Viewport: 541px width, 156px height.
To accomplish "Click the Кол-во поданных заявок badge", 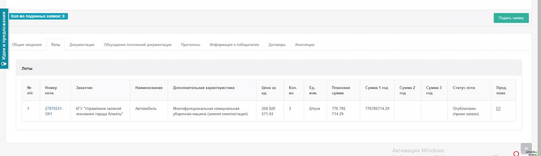I will pos(38,16).
